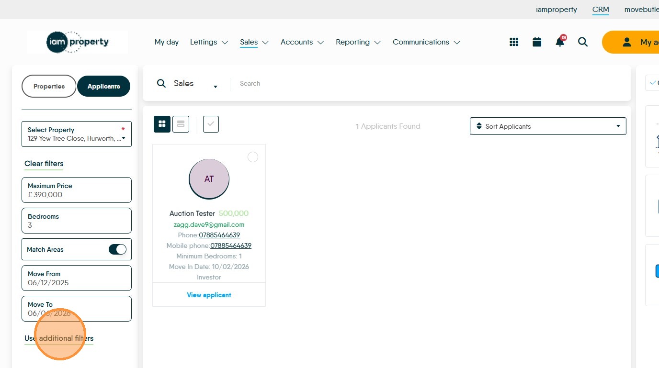Expand the Sales navigation menu
This screenshot has width=659, height=368.
(254, 42)
